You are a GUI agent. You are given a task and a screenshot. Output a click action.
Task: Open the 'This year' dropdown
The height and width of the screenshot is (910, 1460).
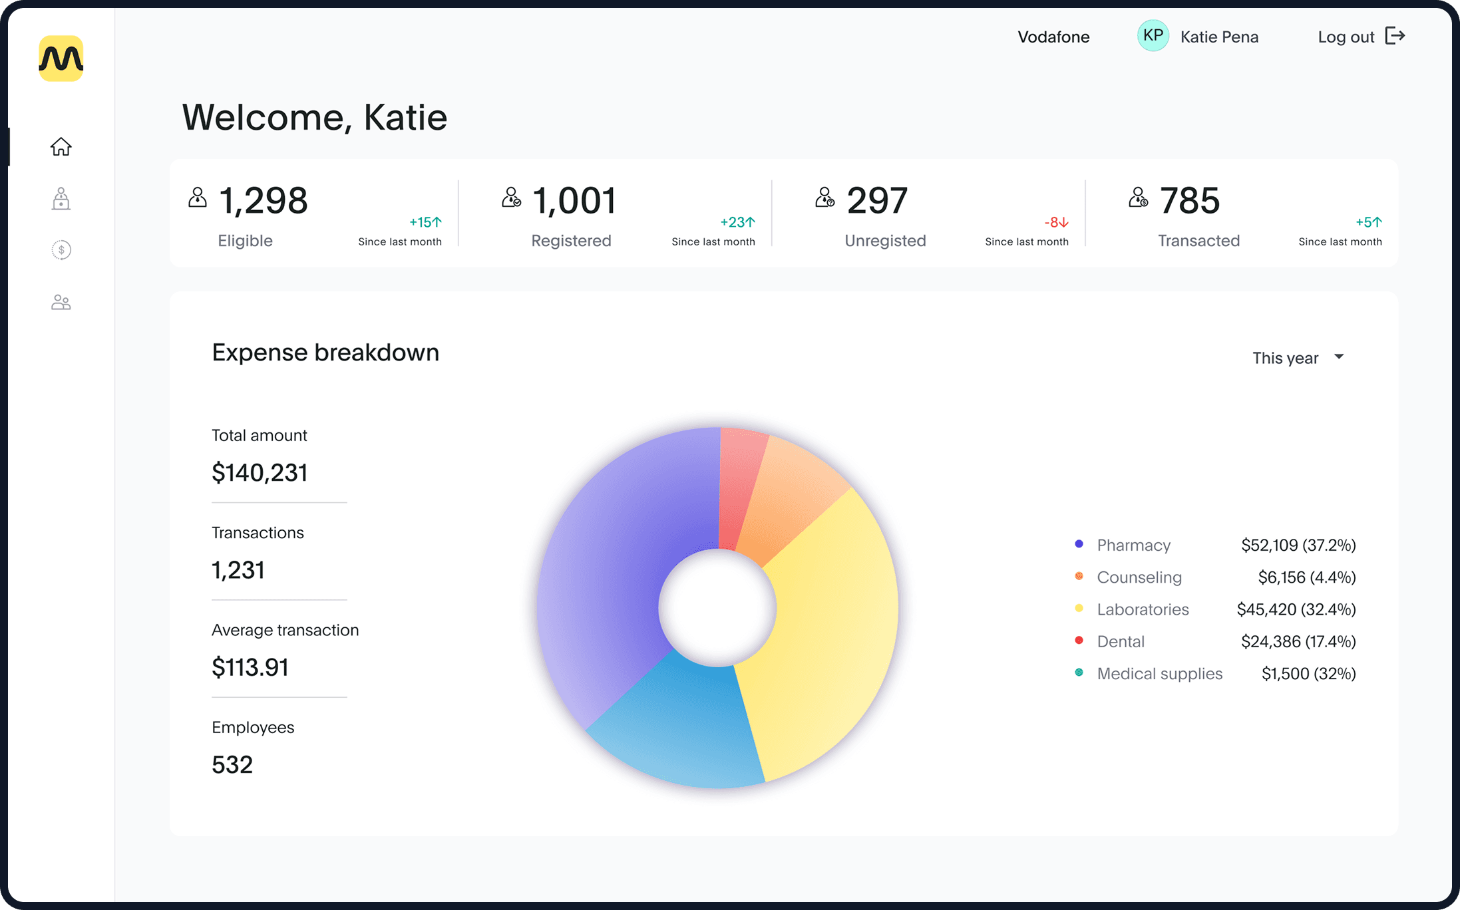pos(1298,357)
